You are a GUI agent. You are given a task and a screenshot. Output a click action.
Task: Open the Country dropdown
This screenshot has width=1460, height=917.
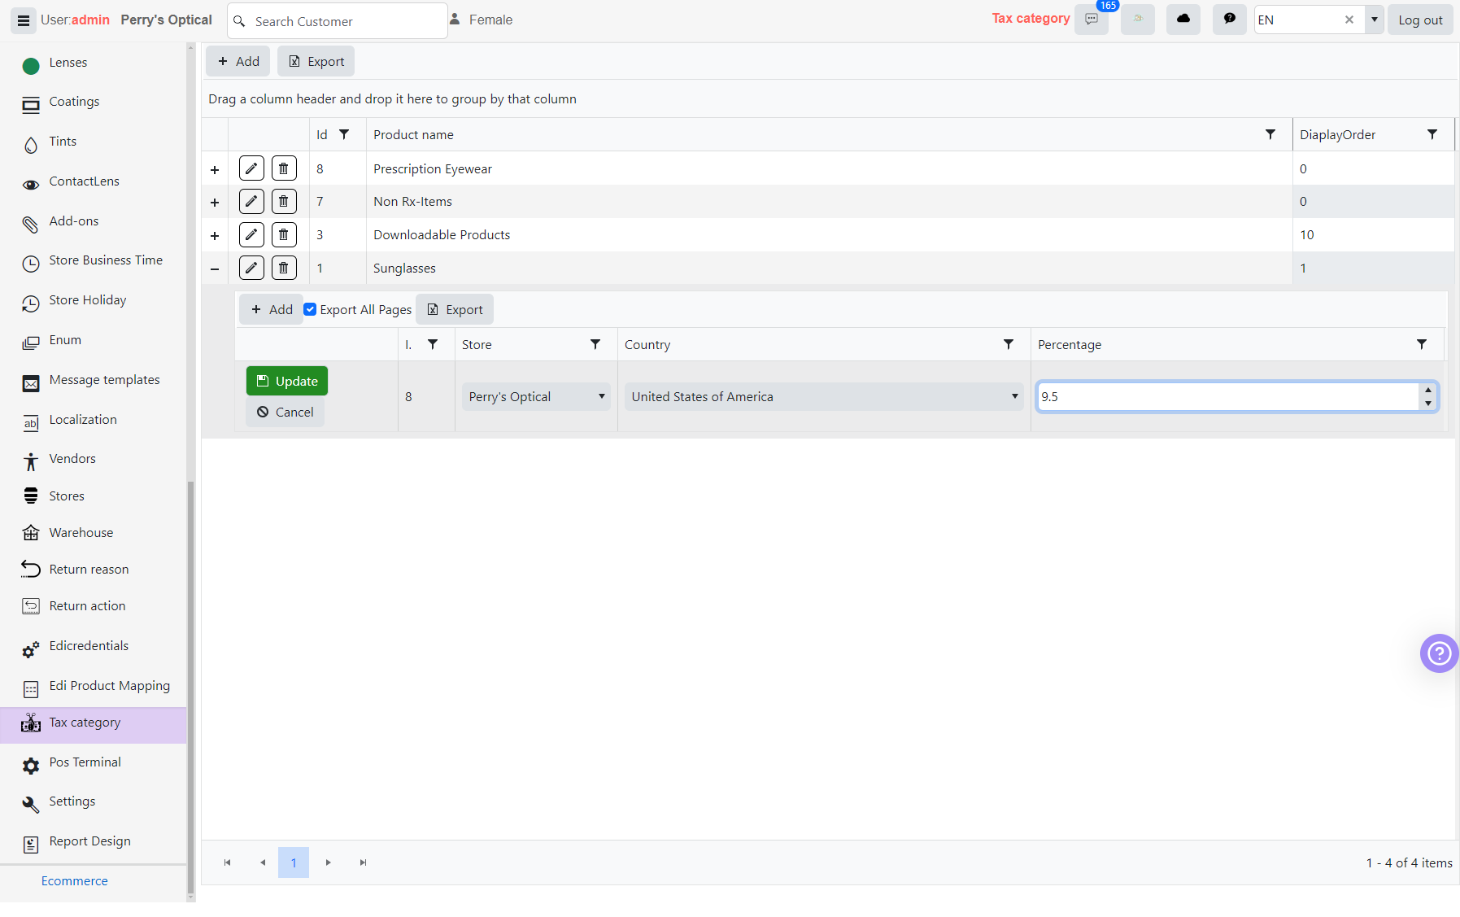(824, 396)
